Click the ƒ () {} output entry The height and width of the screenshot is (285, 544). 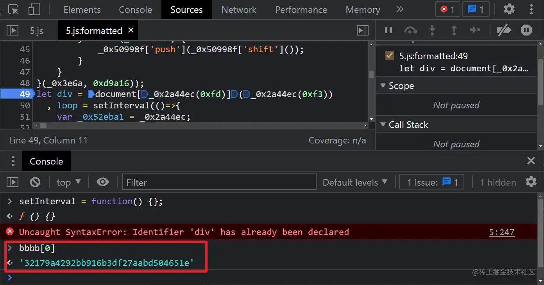(37, 216)
